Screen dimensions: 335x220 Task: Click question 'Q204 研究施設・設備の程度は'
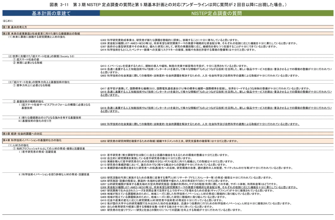point(165,181)
